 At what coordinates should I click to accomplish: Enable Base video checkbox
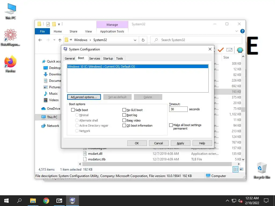(x=124, y=120)
